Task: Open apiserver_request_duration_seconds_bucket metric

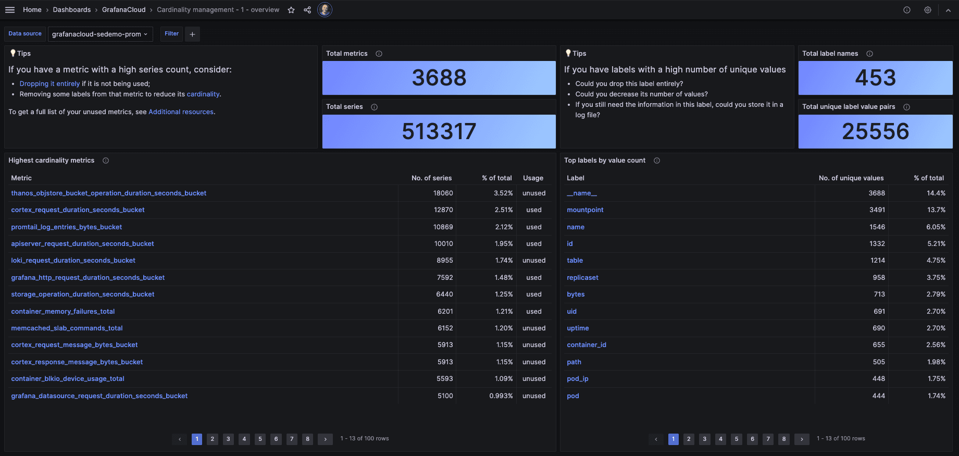Action: [82, 244]
